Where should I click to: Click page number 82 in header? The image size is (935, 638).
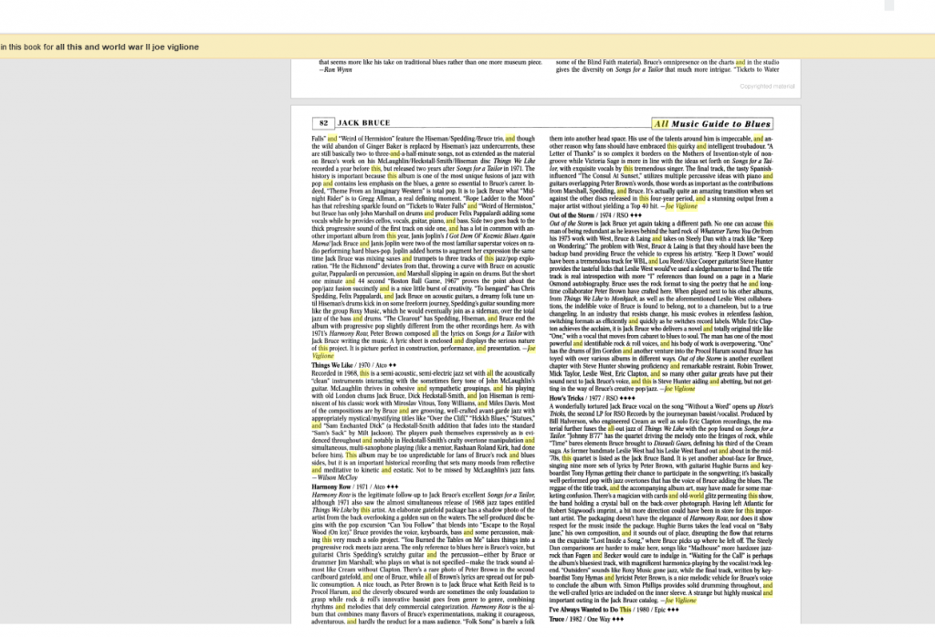tap(323, 123)
